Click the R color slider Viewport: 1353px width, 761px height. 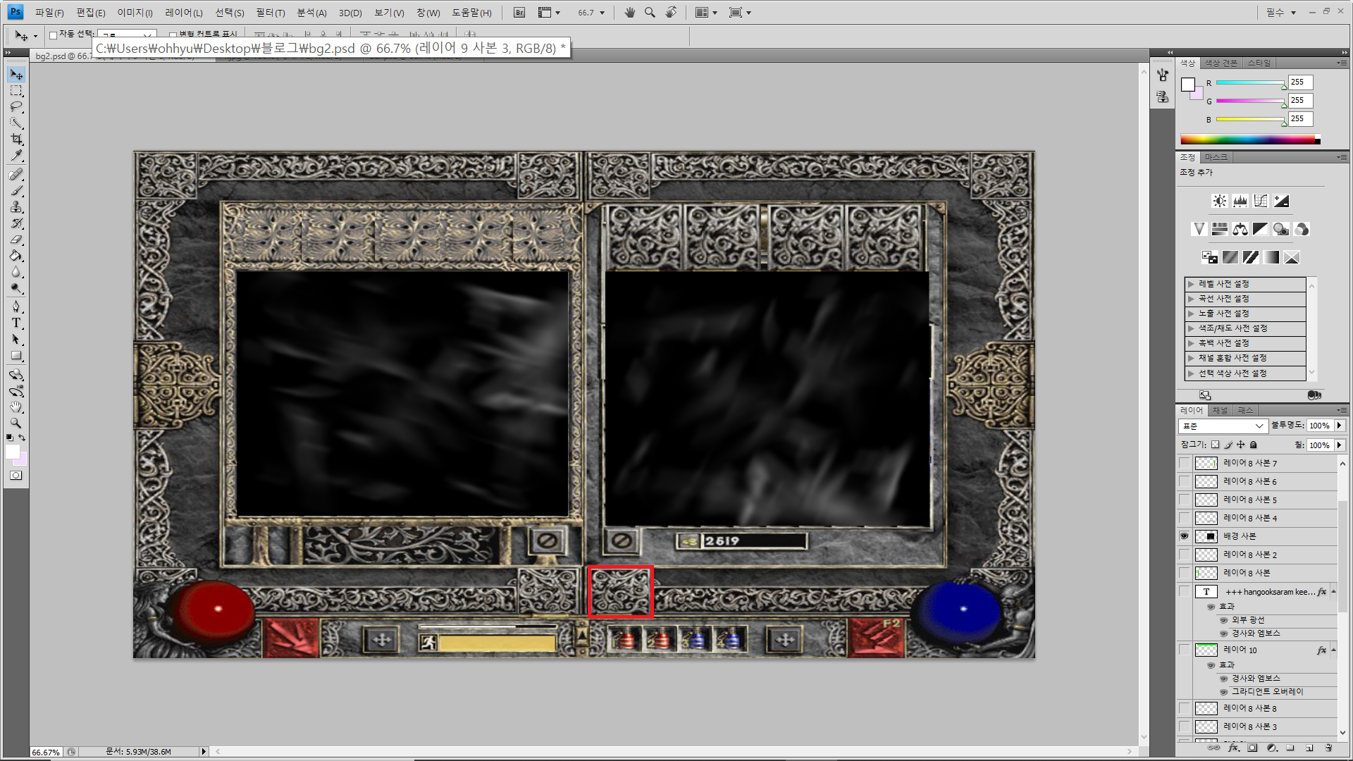point(1250,83)
